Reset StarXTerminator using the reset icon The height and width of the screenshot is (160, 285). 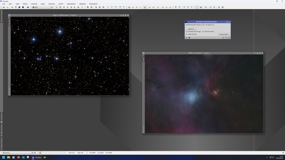[x=229, y=38]
